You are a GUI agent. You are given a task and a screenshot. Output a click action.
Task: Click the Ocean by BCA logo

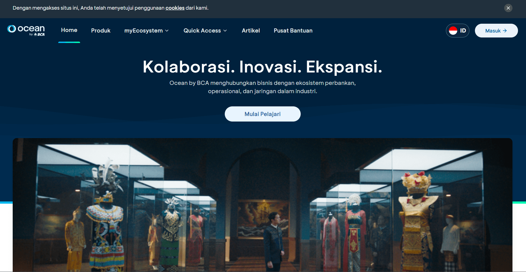tap(26, 31)
